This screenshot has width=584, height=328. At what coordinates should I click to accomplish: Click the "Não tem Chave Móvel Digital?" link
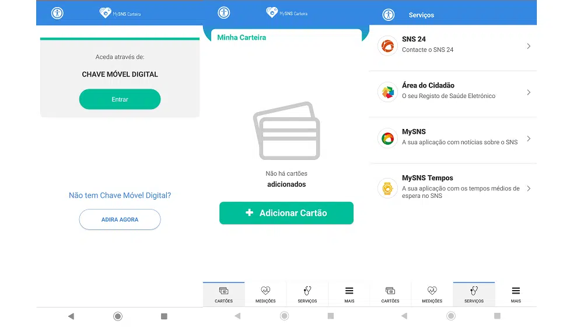(x=120, y=196)
